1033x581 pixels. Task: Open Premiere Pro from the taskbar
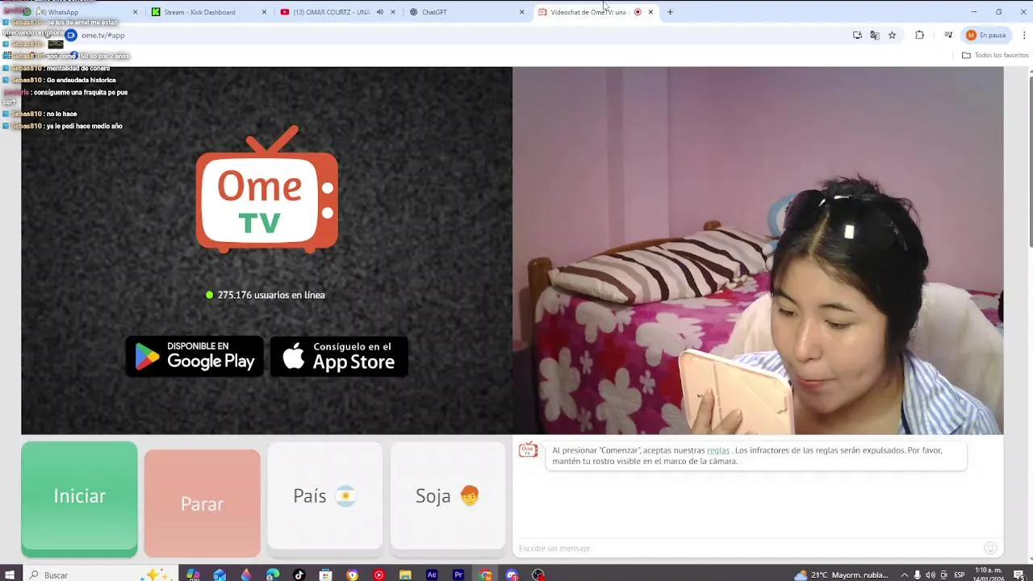point(458,575)
